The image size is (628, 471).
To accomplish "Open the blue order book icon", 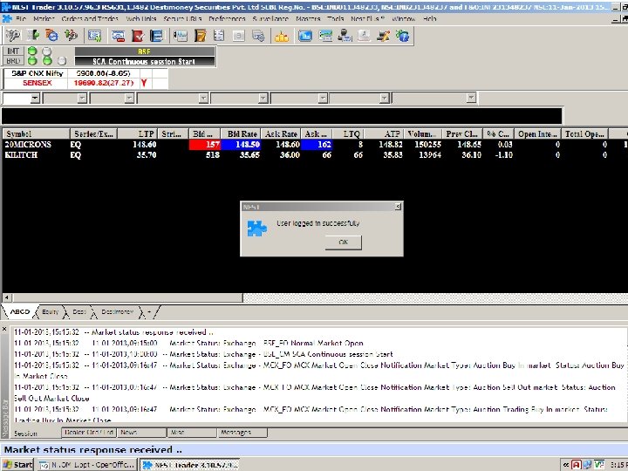I will click(x=157, y=36).
